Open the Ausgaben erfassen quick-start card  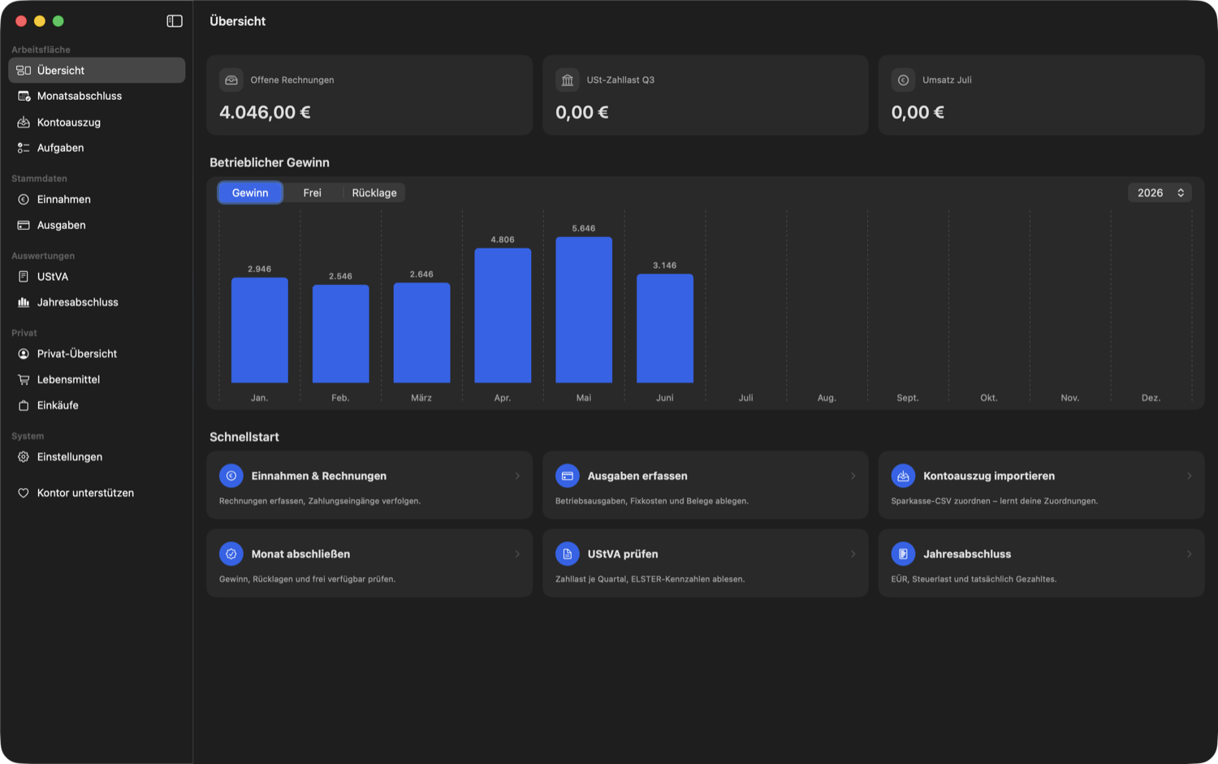pyautogui.click(x=706, y=485)
